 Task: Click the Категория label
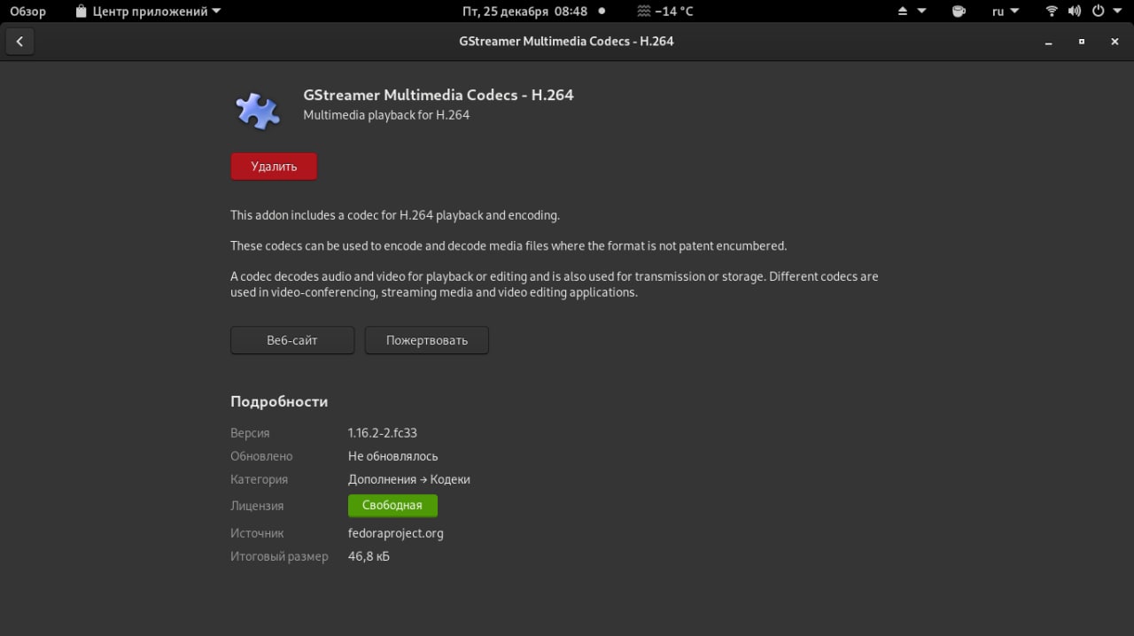coord(259,479)
